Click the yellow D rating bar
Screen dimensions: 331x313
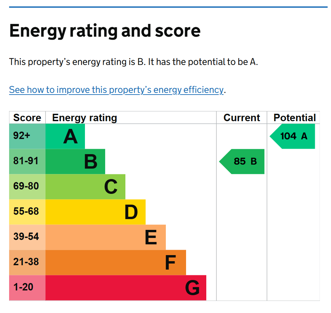coord(95,212)
